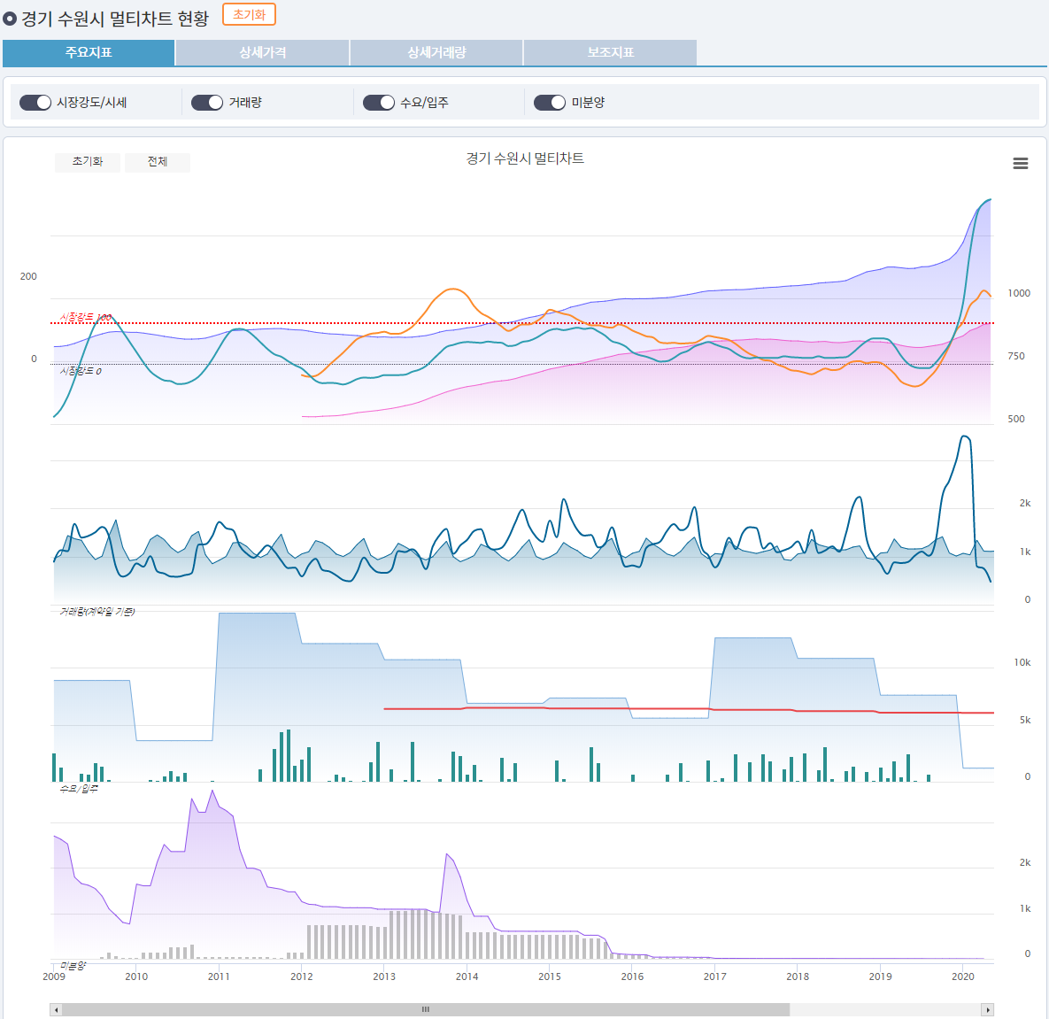Click the scrollbar center grip handle

click(426, 1010)
